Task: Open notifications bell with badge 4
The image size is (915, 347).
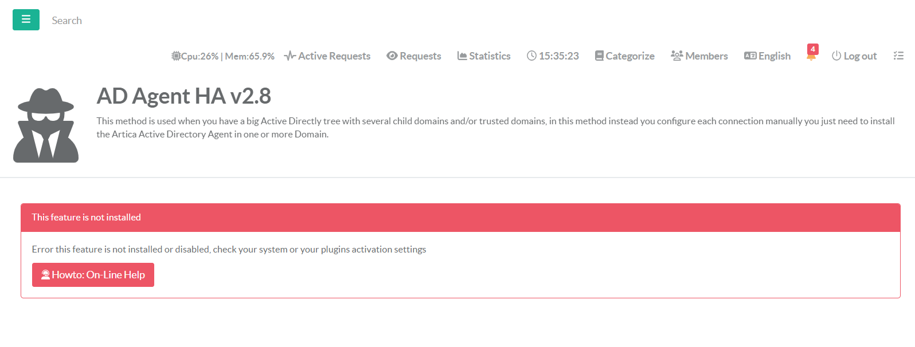Action: (811, 54)
